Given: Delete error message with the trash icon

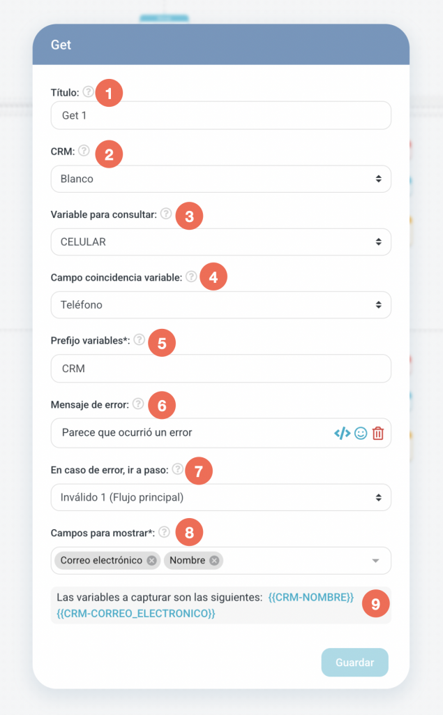Looking at the screenshot, I should point(378,433).
